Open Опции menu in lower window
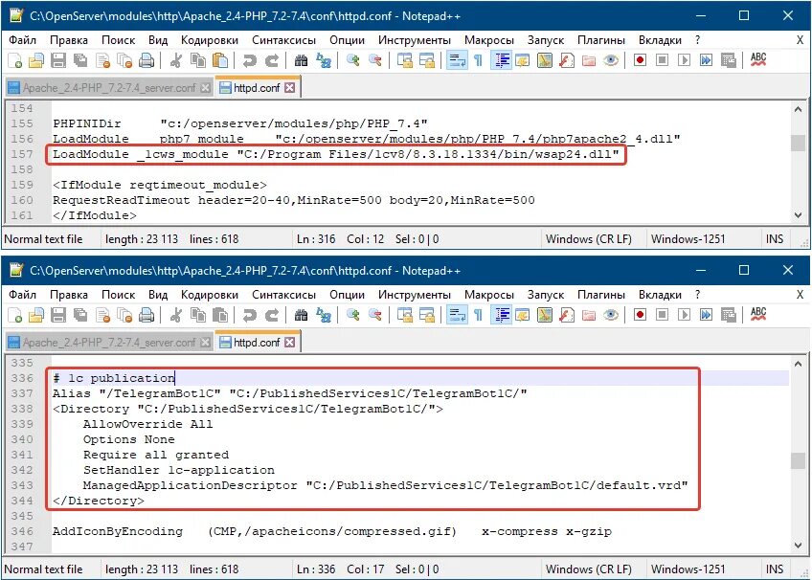 [347, 295]
